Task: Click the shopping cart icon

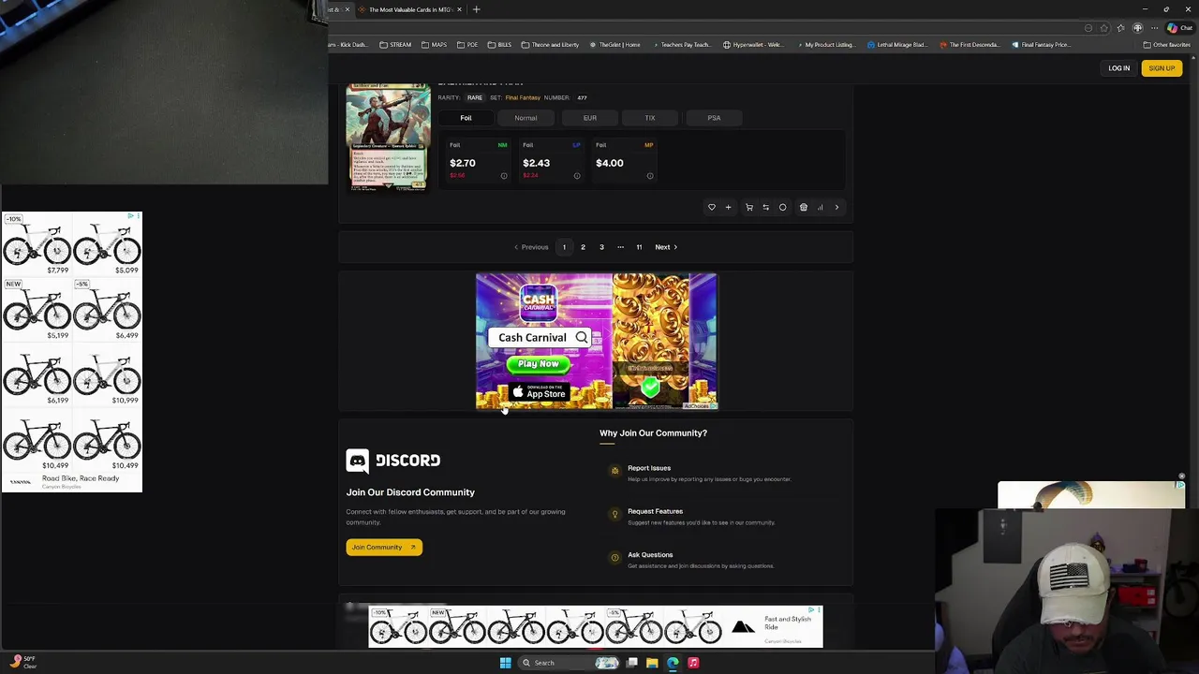Action: point(749,208)
